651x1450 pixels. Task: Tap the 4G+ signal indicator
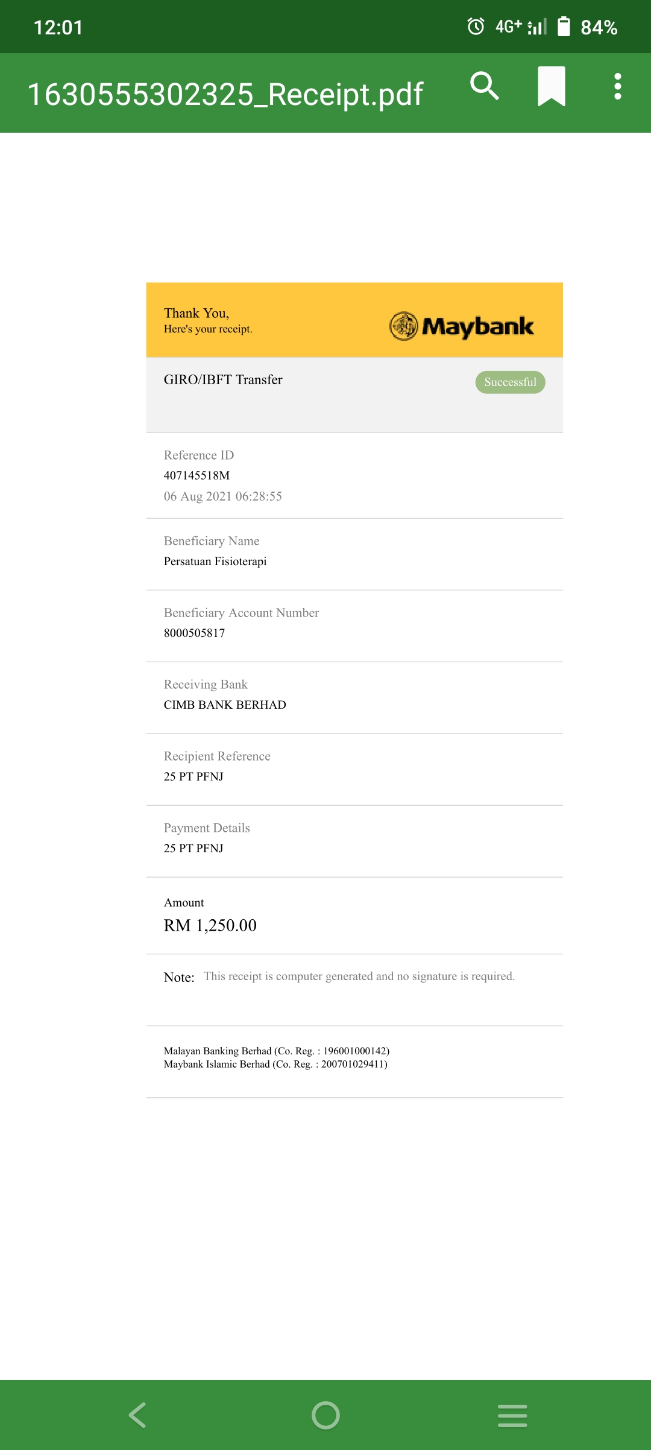tap(521, 27)
